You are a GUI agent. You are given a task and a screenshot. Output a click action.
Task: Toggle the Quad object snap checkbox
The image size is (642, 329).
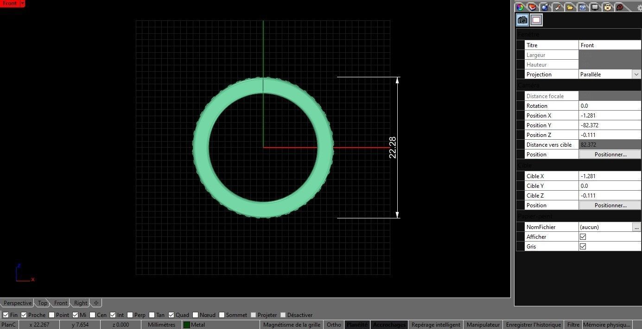pos(171,315)
